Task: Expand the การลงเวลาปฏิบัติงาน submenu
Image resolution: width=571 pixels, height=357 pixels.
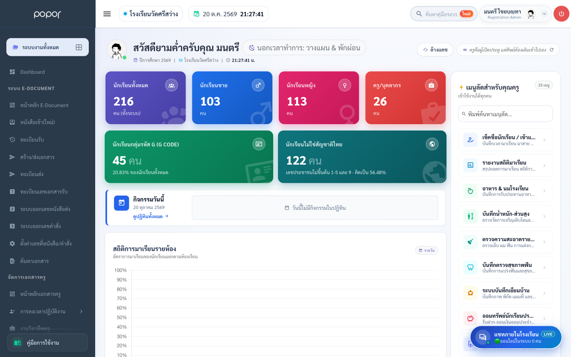Action: (81, 311)
